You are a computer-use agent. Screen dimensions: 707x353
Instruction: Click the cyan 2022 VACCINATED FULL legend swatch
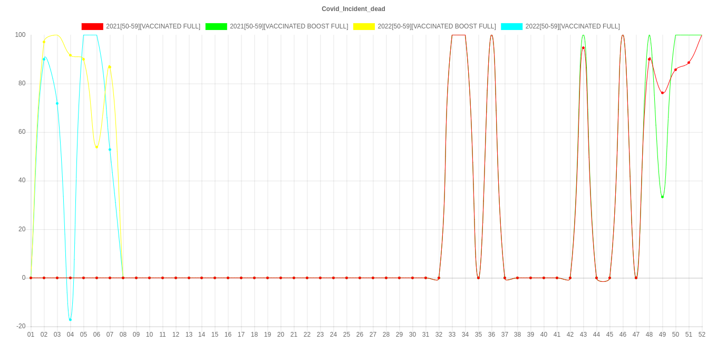coord(511,26)
